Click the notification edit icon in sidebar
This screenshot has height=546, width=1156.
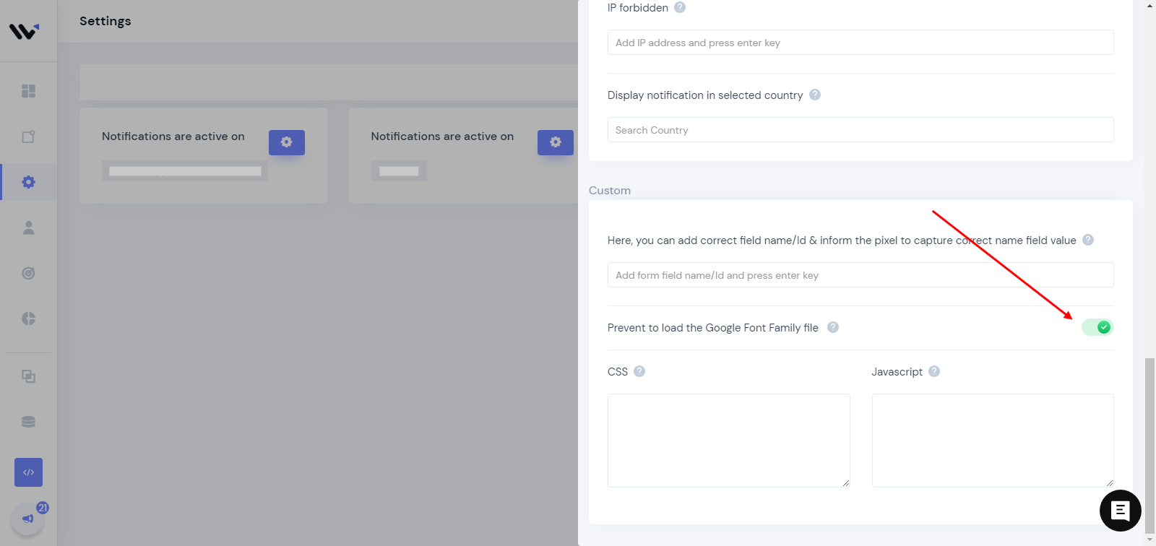28,136
